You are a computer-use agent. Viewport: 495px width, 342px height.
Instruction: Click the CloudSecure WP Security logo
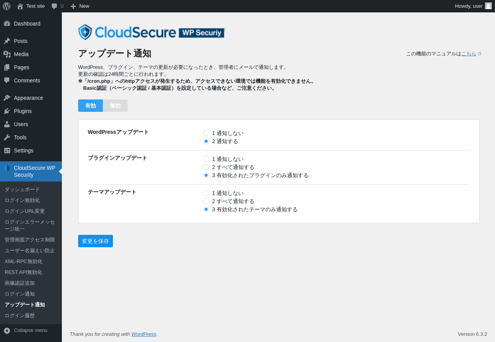tap(151, 32)
